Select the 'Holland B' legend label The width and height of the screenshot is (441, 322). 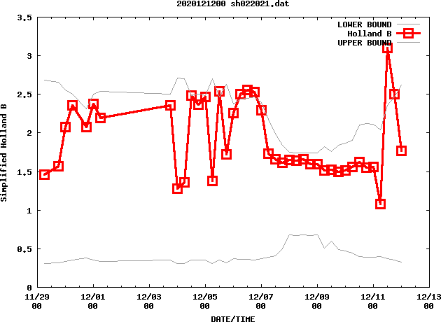(x=370, y=34)
